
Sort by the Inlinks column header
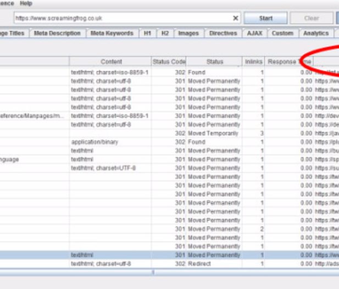(254, 61)
